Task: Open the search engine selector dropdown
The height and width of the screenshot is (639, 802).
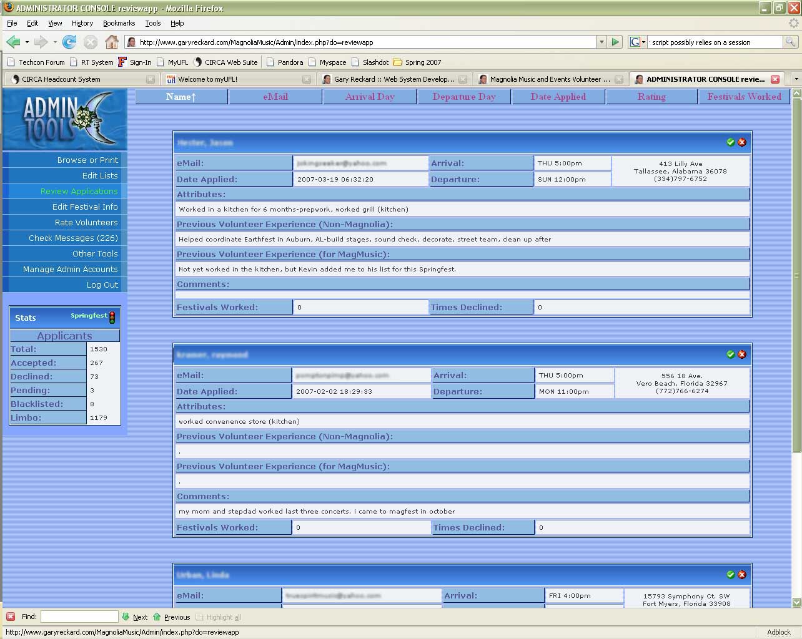Action: (638, 42)
